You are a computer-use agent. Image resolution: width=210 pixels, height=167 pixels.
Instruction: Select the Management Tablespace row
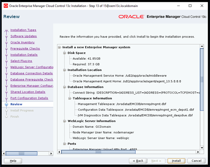point(122,104)
